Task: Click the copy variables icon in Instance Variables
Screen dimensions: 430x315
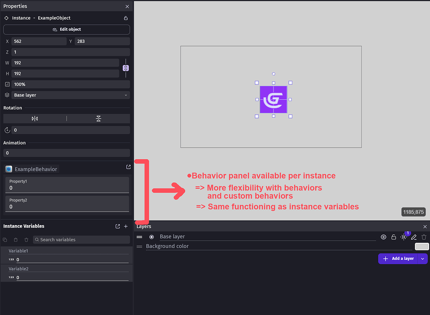Action: 5,240
